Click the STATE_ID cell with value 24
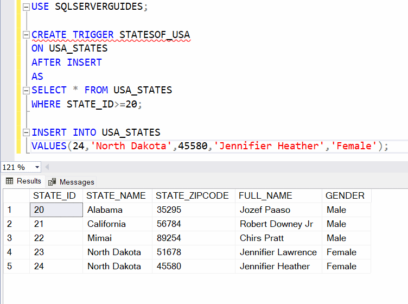Screen dimensions: 408x304 coord(56,266)
